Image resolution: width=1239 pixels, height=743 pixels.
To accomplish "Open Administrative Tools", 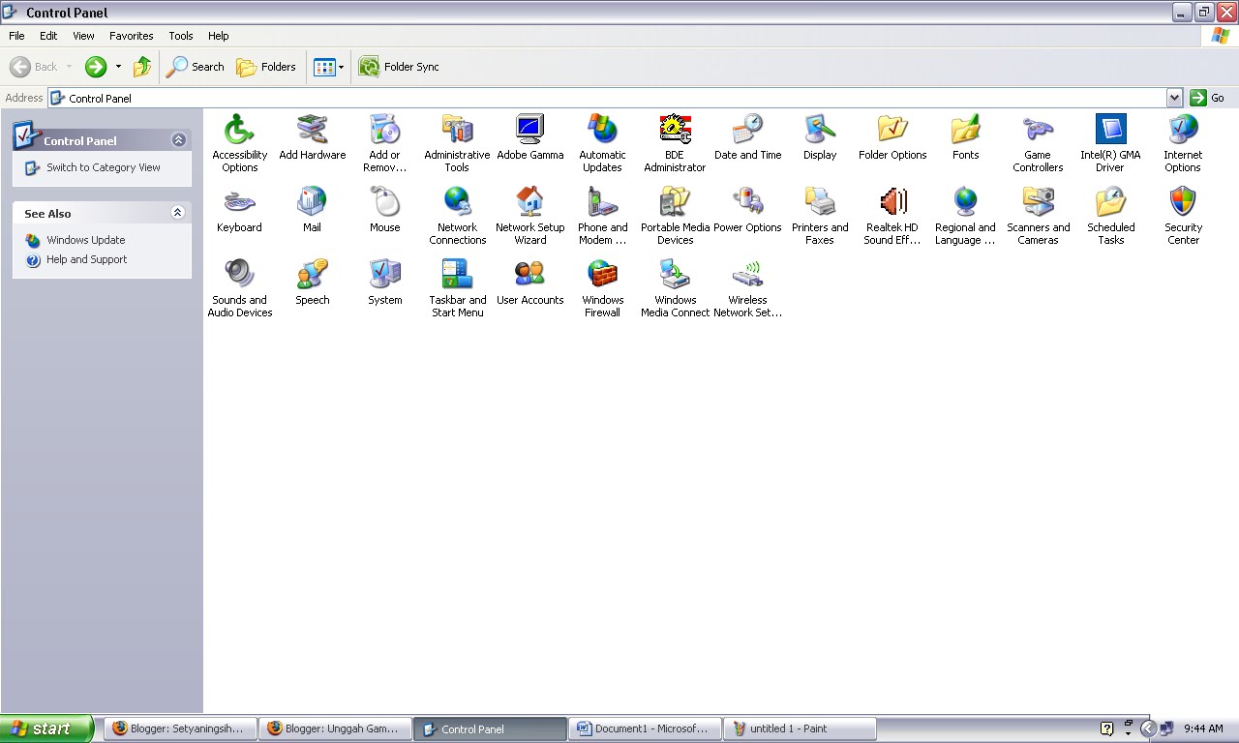I will (457, 142).
